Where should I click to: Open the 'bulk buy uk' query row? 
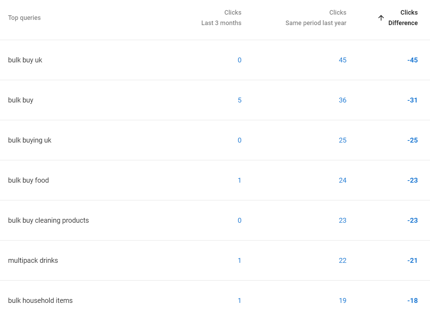coord(25,60)
